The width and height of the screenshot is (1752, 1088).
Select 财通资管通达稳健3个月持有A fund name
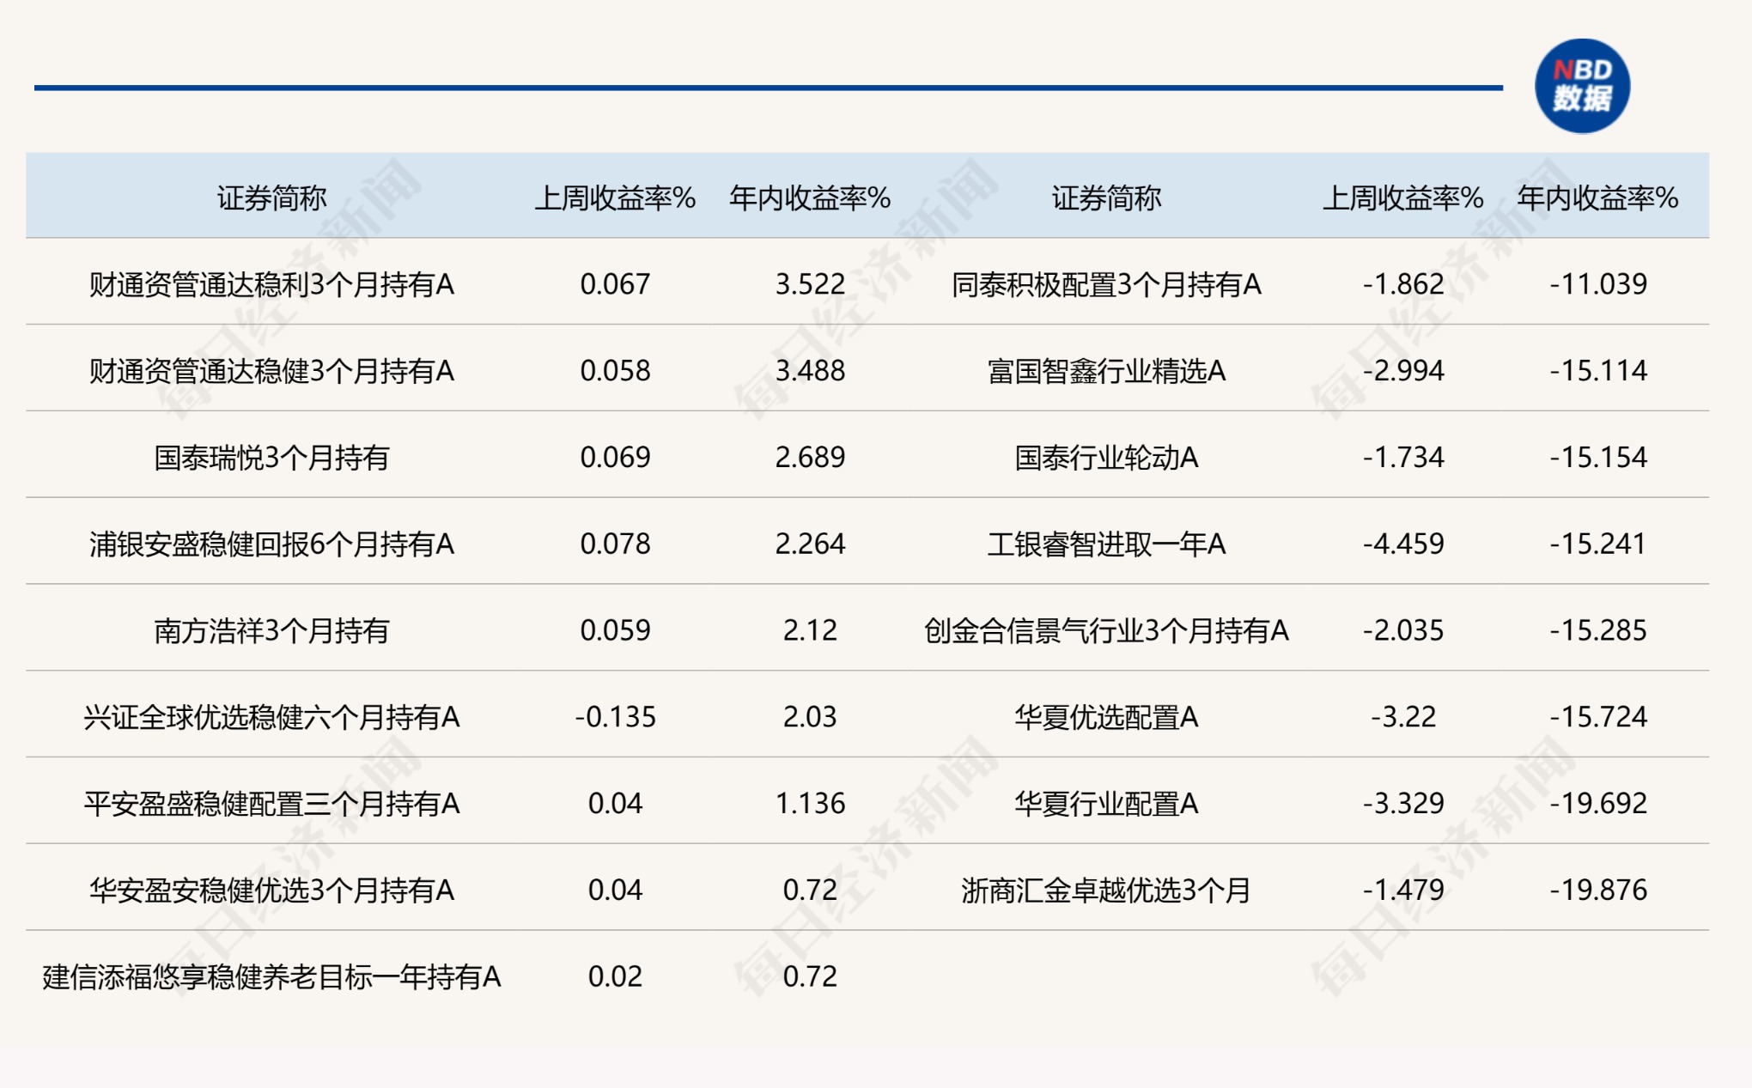pyautogui.click(x=271, y=371)
